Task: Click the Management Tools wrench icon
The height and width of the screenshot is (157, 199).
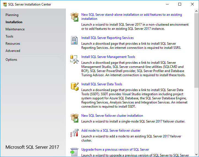Action: 74,59
